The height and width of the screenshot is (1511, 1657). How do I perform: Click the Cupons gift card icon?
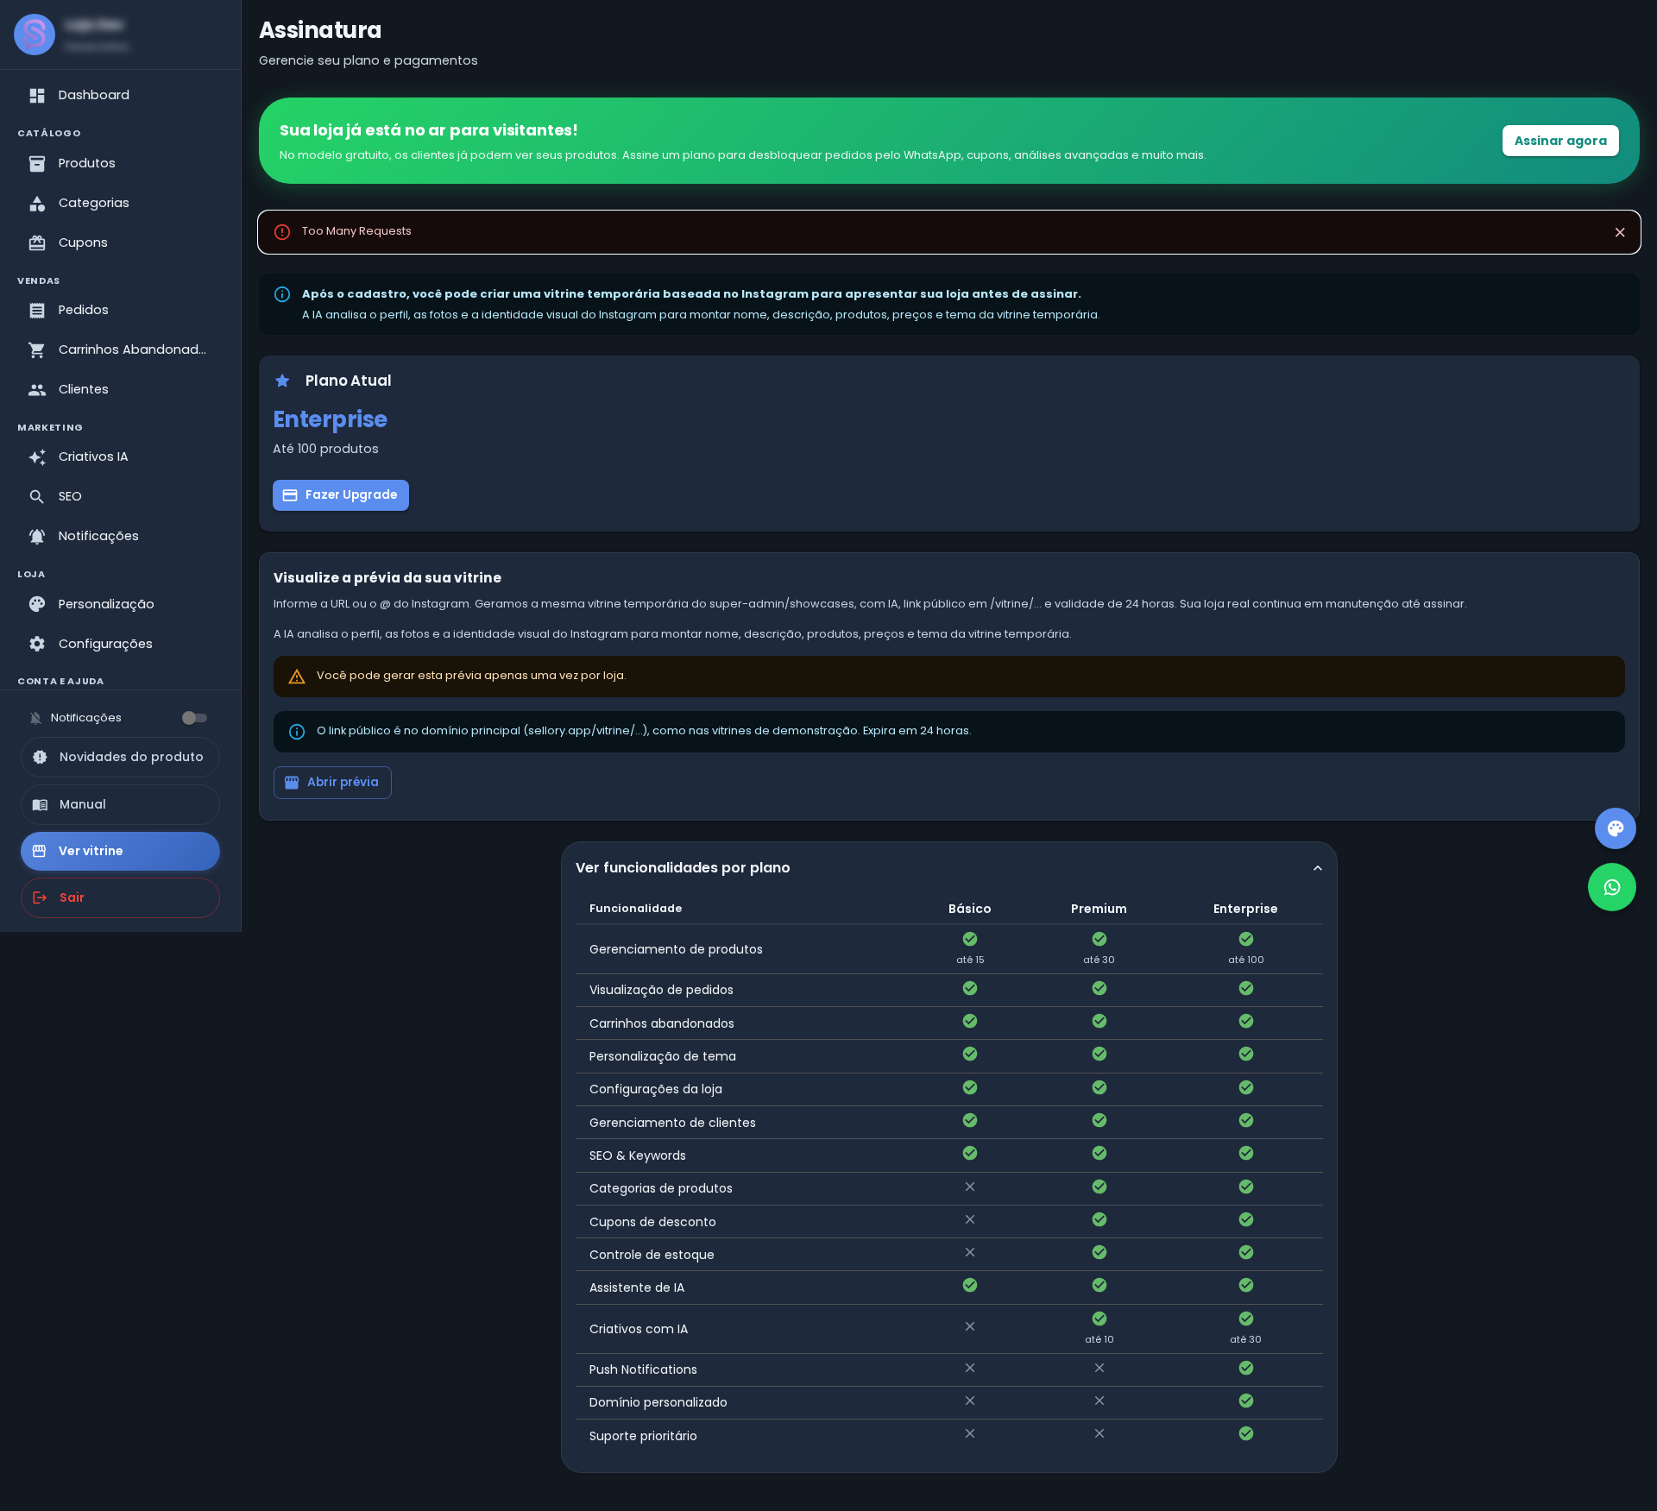click(x=37, y=243)
